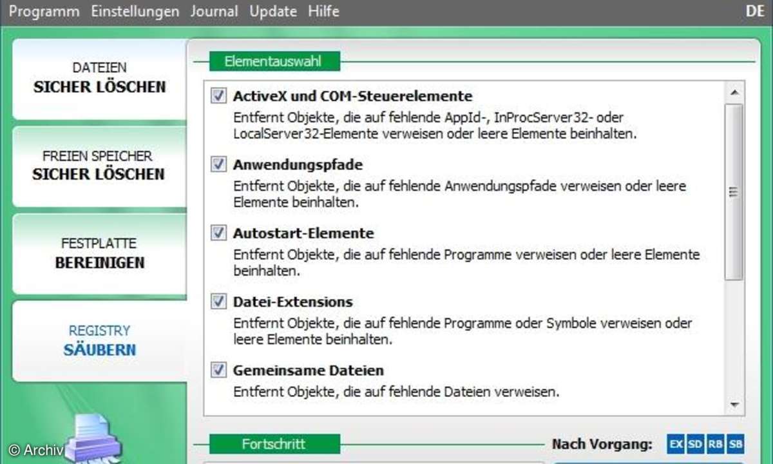Switch to Festplatte bereinigen tab

click(99, 254)
